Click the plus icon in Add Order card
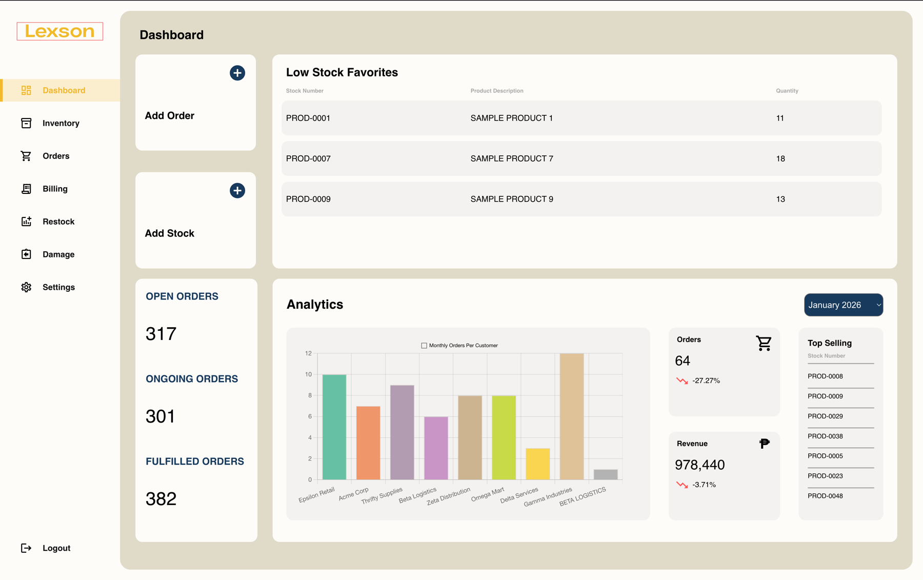 point(237,73)
